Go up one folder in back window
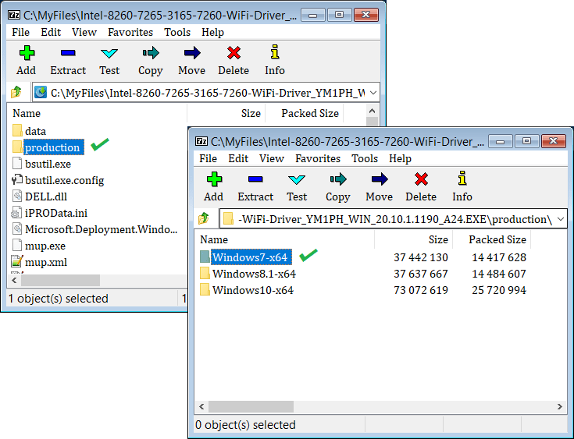This screenshot has height=439, width=574. (x=16, y=93)
